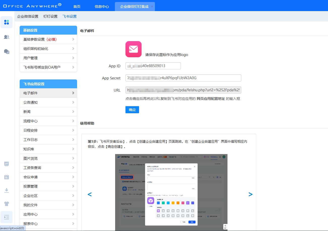Screen dimensions: 328x231
Task: Open 报表中心 in the Feishu app list
Action: (48, 224)
